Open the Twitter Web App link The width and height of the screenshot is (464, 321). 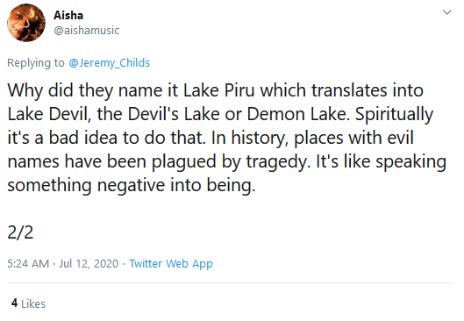click(171, 264)
